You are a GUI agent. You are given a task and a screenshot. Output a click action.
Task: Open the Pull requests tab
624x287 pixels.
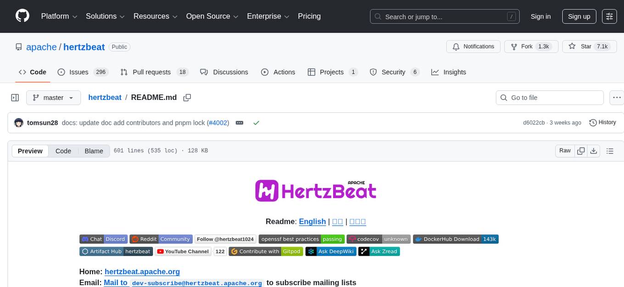[x=152, y=72]
